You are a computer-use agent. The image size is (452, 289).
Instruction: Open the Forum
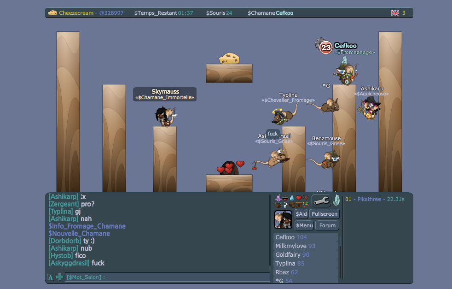coord(327,225)
